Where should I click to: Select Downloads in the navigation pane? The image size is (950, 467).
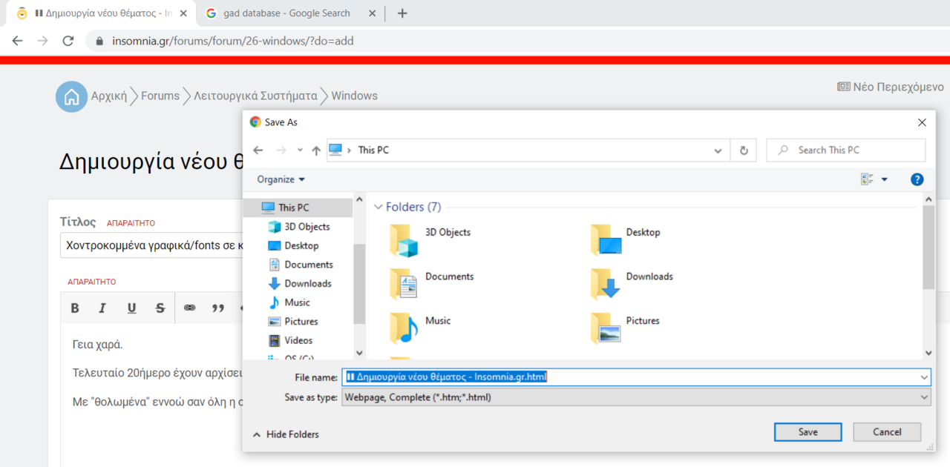coord(307,283)
